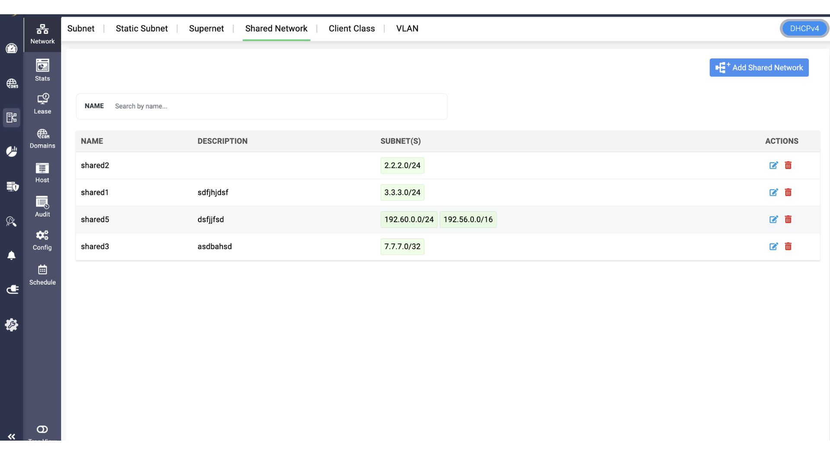Open the Audit log icon
This screenshot has width=830, height=467.
pos(42,206)
